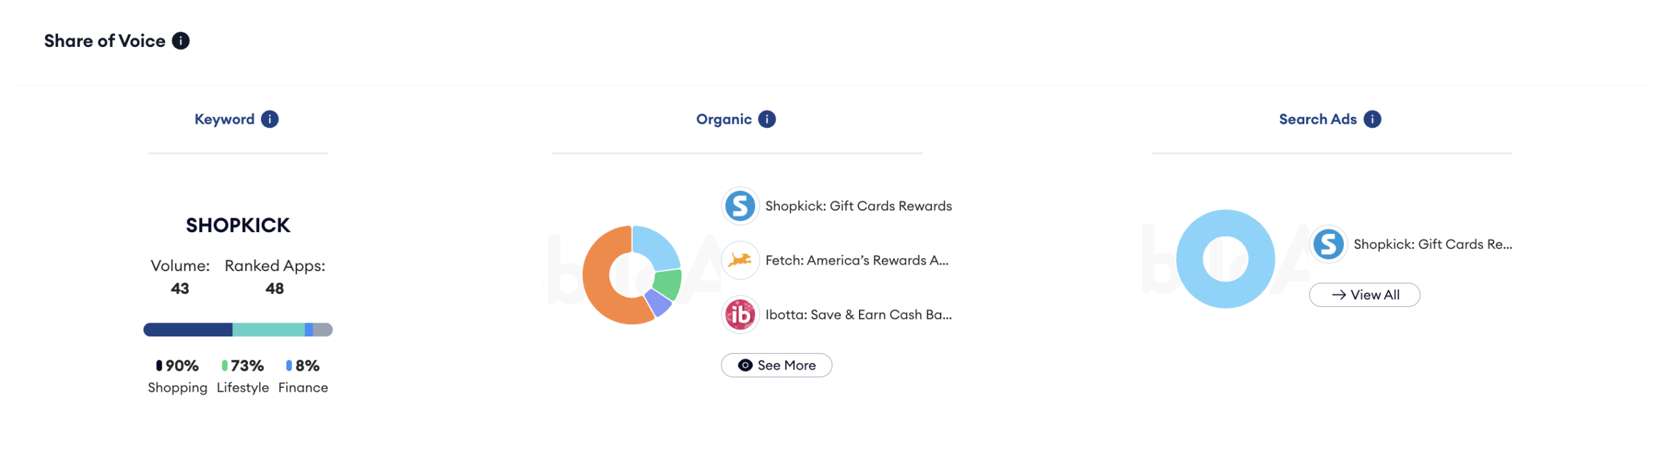This screenshot has width=1671, height=468.
Task: Click the teal Lifestyle bar segment
Action: 268,330
